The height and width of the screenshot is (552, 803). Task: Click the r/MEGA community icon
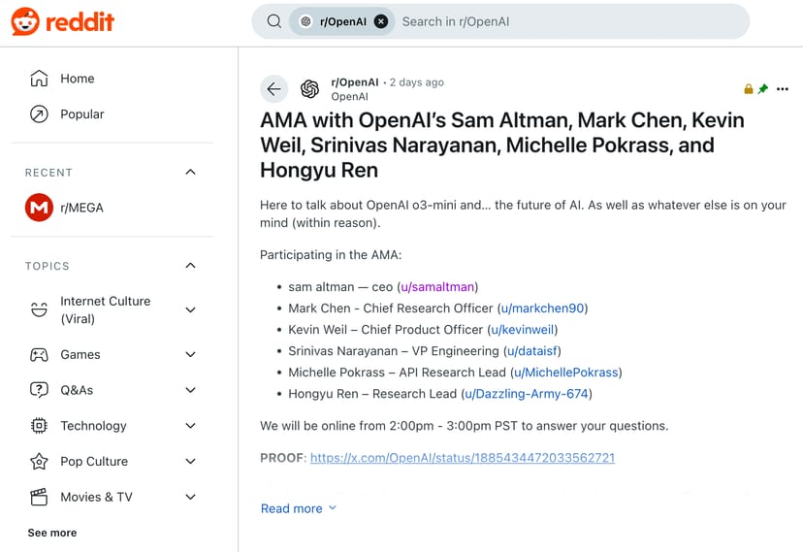39,208
